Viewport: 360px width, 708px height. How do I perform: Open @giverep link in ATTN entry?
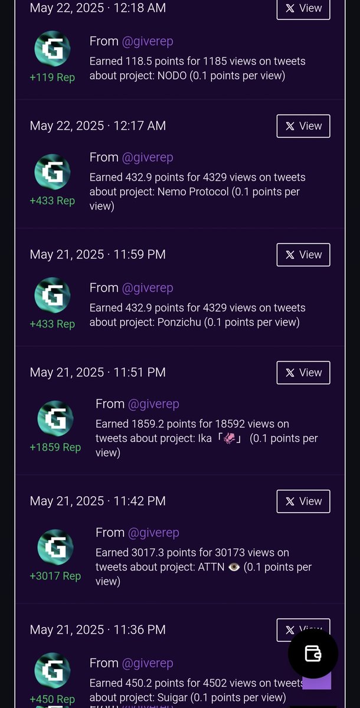pos(153,533)
